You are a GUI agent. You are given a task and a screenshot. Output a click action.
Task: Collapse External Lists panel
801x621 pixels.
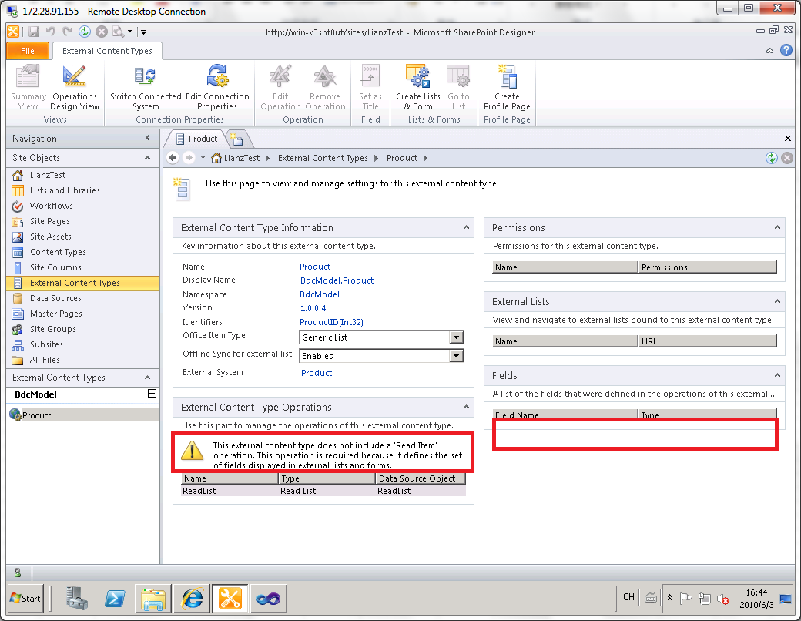click(777, 301)
